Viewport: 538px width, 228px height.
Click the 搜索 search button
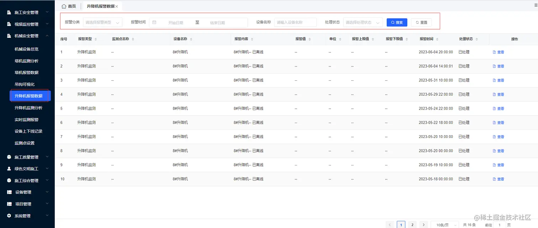click(x=397, y=22)
